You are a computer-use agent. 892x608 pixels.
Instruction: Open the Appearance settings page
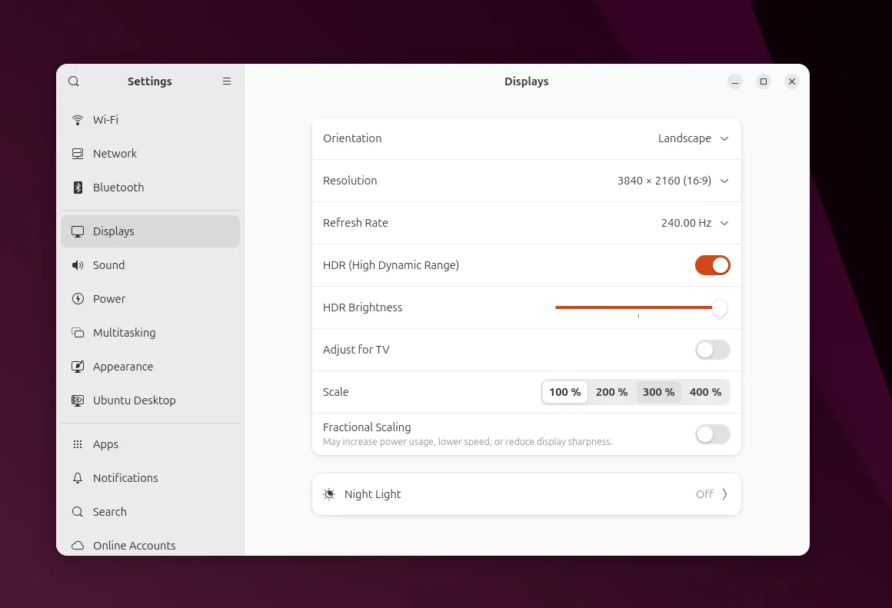pos(123,367)
